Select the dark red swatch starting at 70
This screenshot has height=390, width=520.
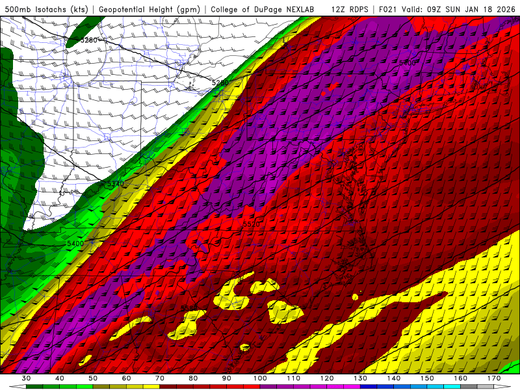(x=168, y=387)
